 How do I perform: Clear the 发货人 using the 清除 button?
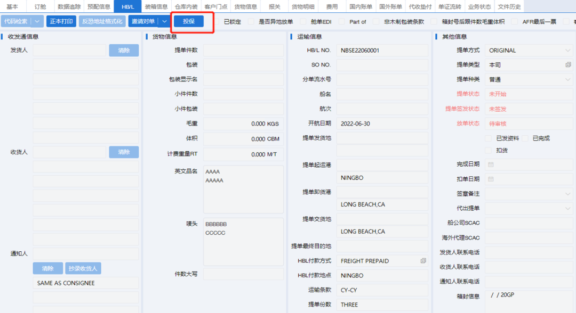tap(124, 51)
